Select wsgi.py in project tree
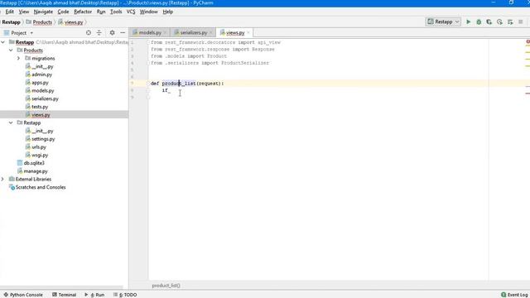Screen dimensions: 530x298 [x=40, y=155]
